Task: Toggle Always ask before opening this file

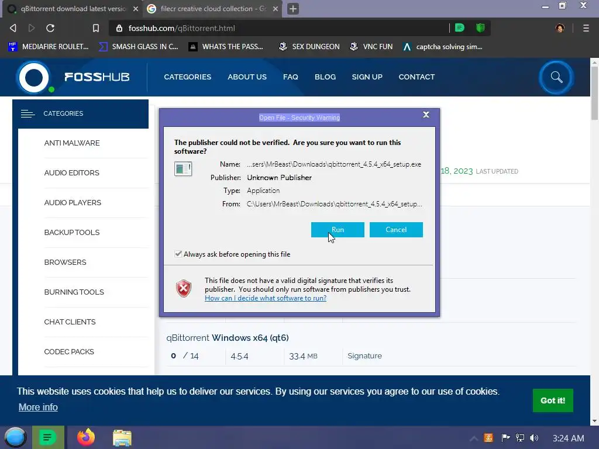Action: click(178, 254)
